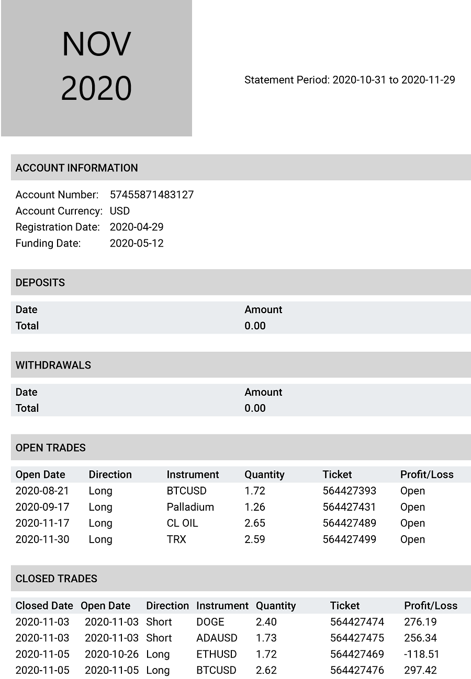Screen dimensions: 471x679
Task: Select closed ticket 564427476
Action: click(x=357, y=671)
